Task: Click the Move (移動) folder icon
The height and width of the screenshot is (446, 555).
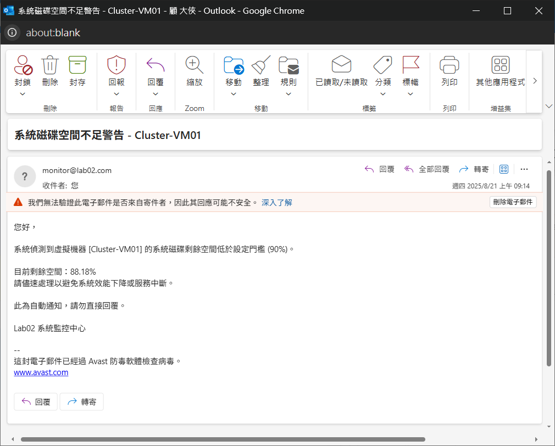Action: 234,65
